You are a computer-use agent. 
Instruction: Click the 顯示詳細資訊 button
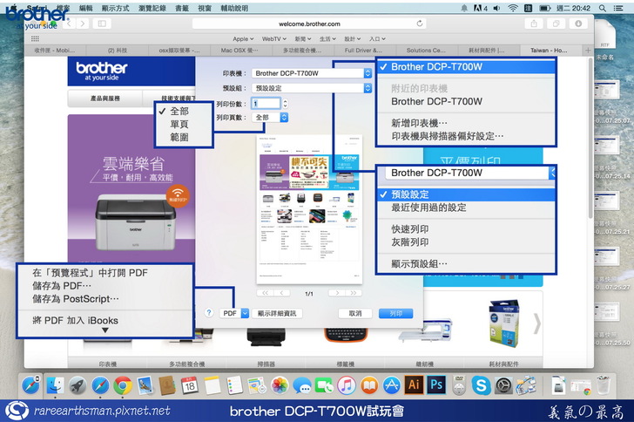(277, 313)
